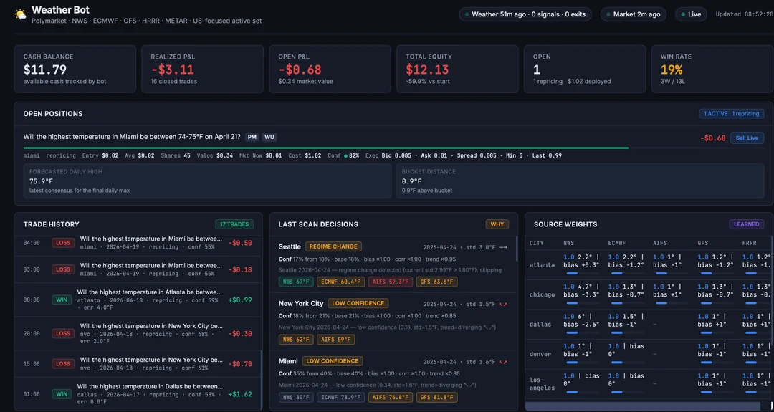
Task: Click Miami NWS 80°F forecast chip
Action: point(296,397)
